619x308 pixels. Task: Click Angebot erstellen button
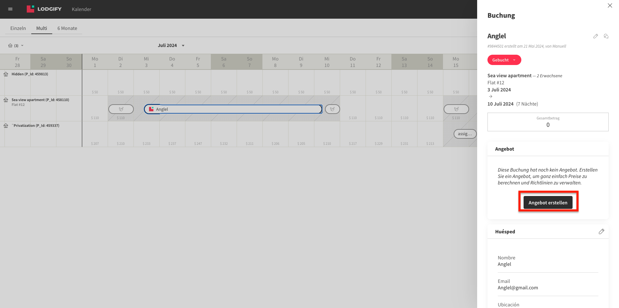[548, 202]
